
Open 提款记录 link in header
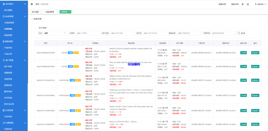235,4
